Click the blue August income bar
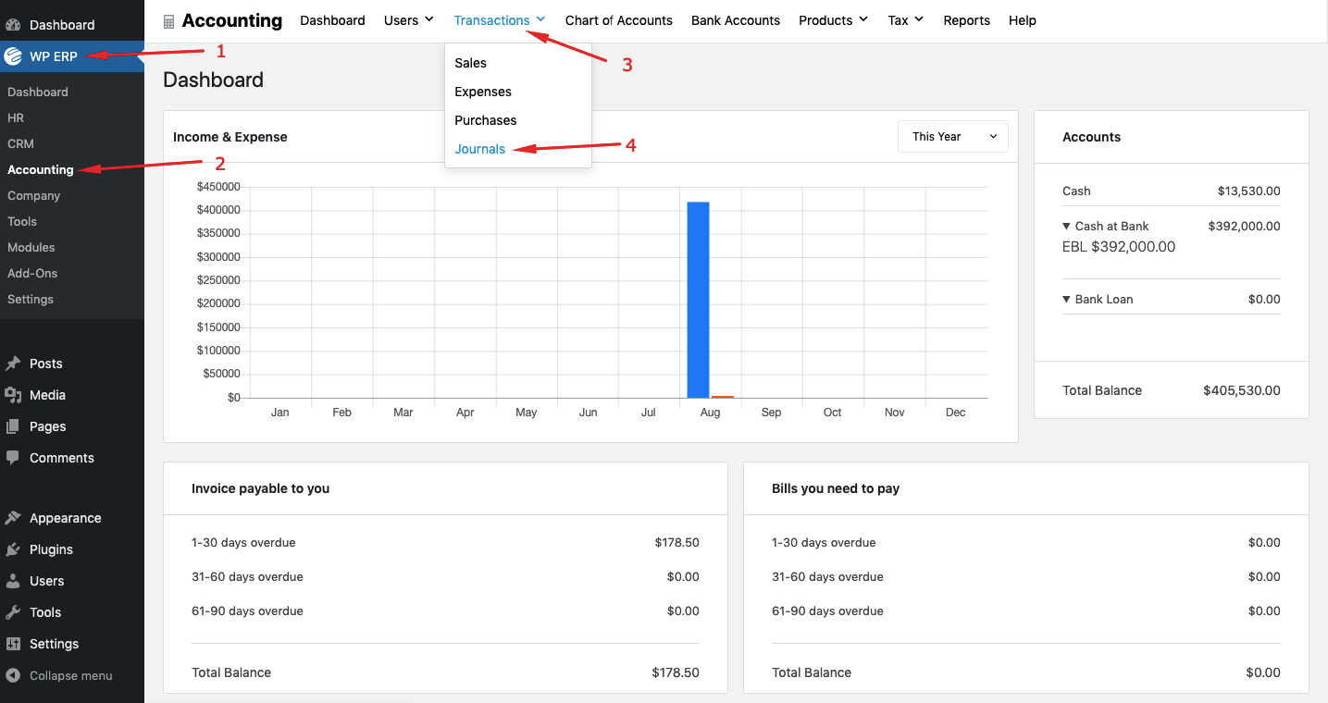This screenshot has width=1328, height=703. coord(698,299)
